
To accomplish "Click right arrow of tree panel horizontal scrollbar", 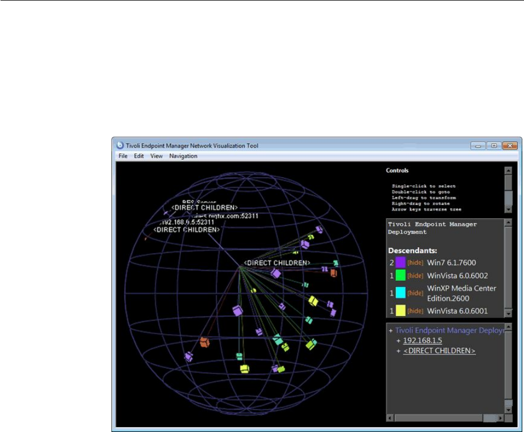I will (501, 418).
